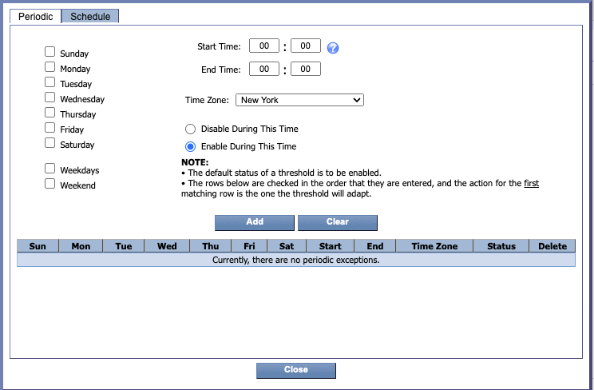Select the Thursday checkbox
This screenshot has width=594, height=390.
(49, 113)
